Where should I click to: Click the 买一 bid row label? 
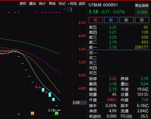(x=93, y=53)
